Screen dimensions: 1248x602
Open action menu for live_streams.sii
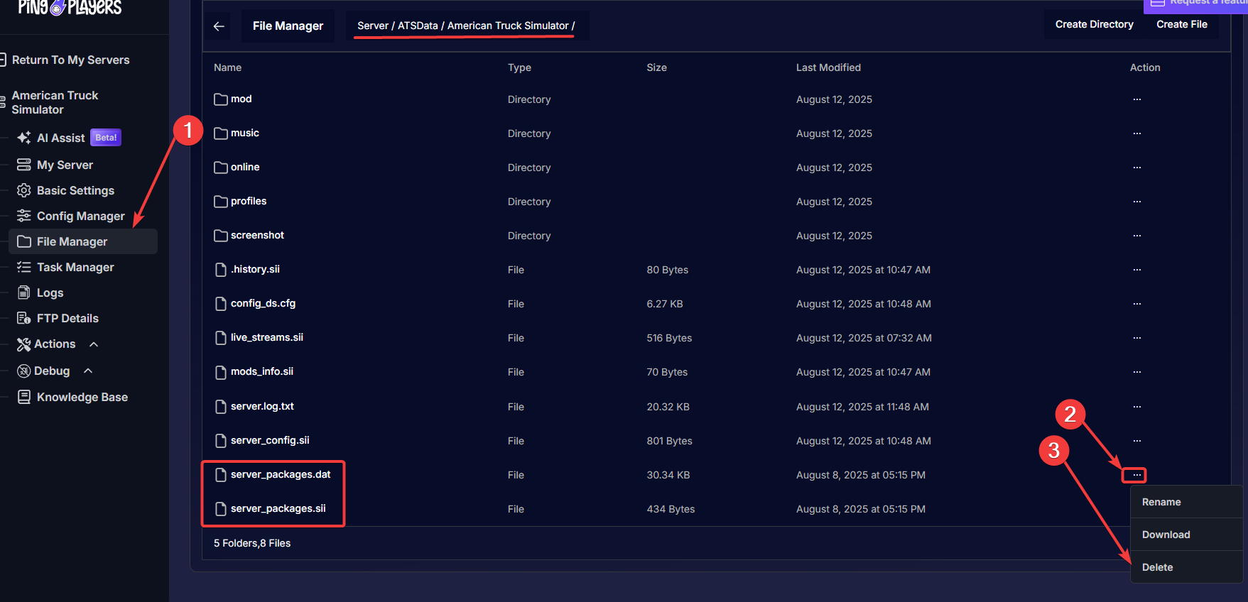tap(1137, 338)
